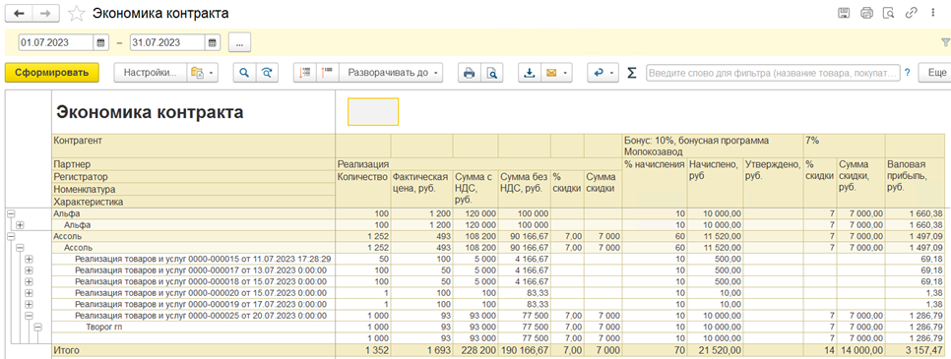The height and width of the screenshot is (359, 951).
Task: Open Настройки... report settings
Action: pos(150,72)
